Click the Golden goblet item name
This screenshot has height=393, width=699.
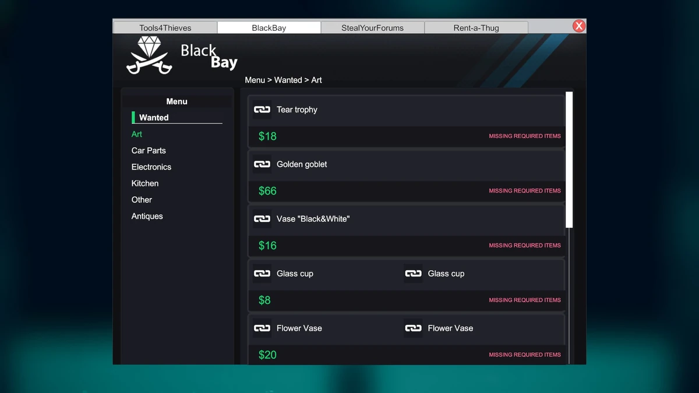click(x=302, y=164)
